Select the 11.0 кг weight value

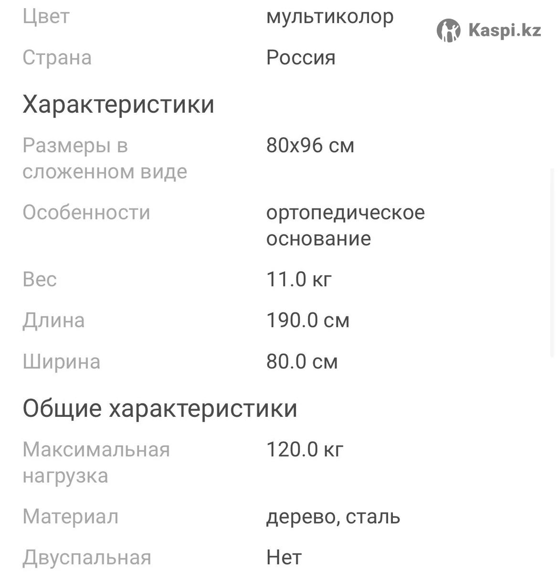(x=299, y=279)
